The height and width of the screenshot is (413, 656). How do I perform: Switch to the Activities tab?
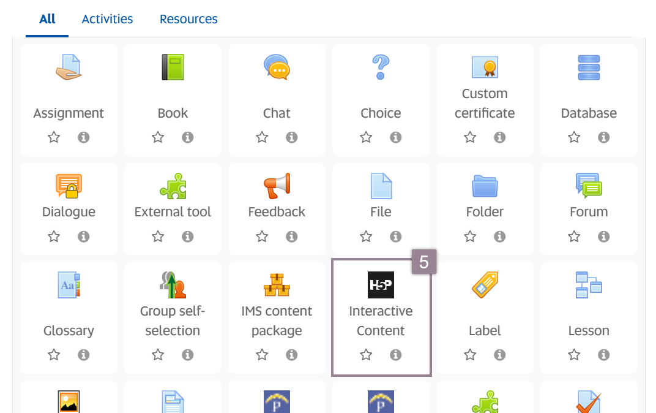[107, 19]
